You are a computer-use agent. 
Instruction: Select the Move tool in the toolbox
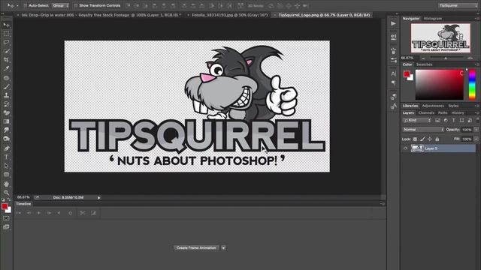6,25
